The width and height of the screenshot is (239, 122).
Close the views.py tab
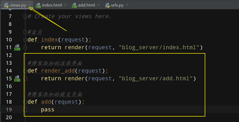29,5
